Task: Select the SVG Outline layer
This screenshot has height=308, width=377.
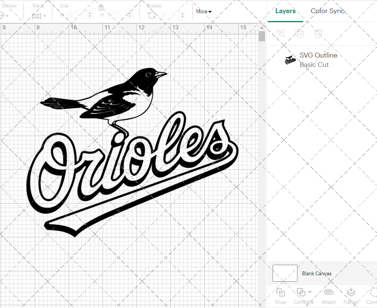Action: (318, 60)
